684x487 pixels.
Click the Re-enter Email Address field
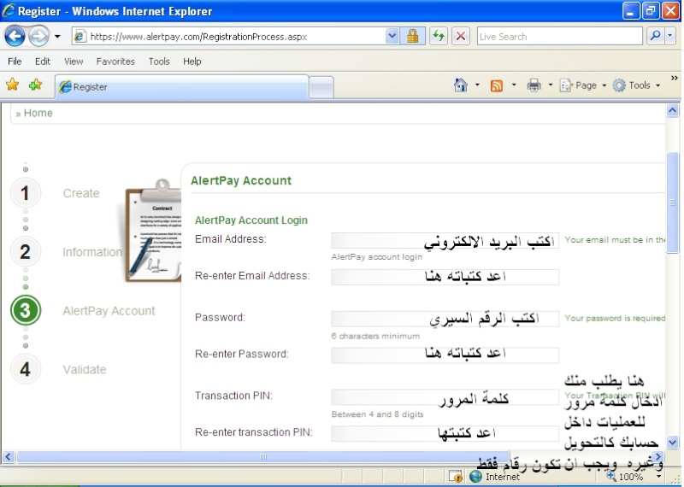[x=445, y=277]
